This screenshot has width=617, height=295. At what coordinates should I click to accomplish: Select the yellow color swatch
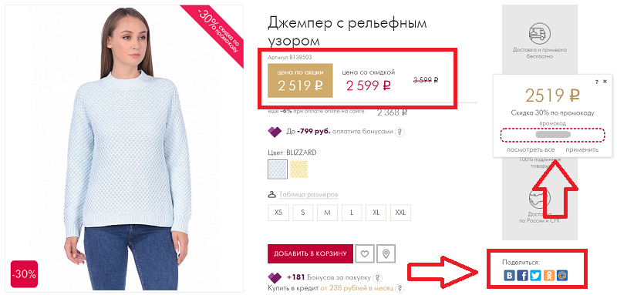299,169
